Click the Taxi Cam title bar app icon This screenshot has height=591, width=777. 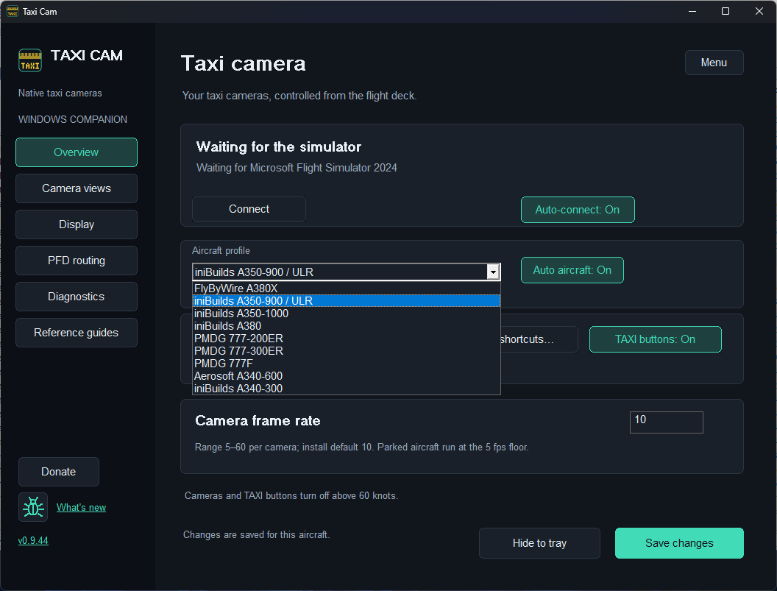[x=13, y=11]
